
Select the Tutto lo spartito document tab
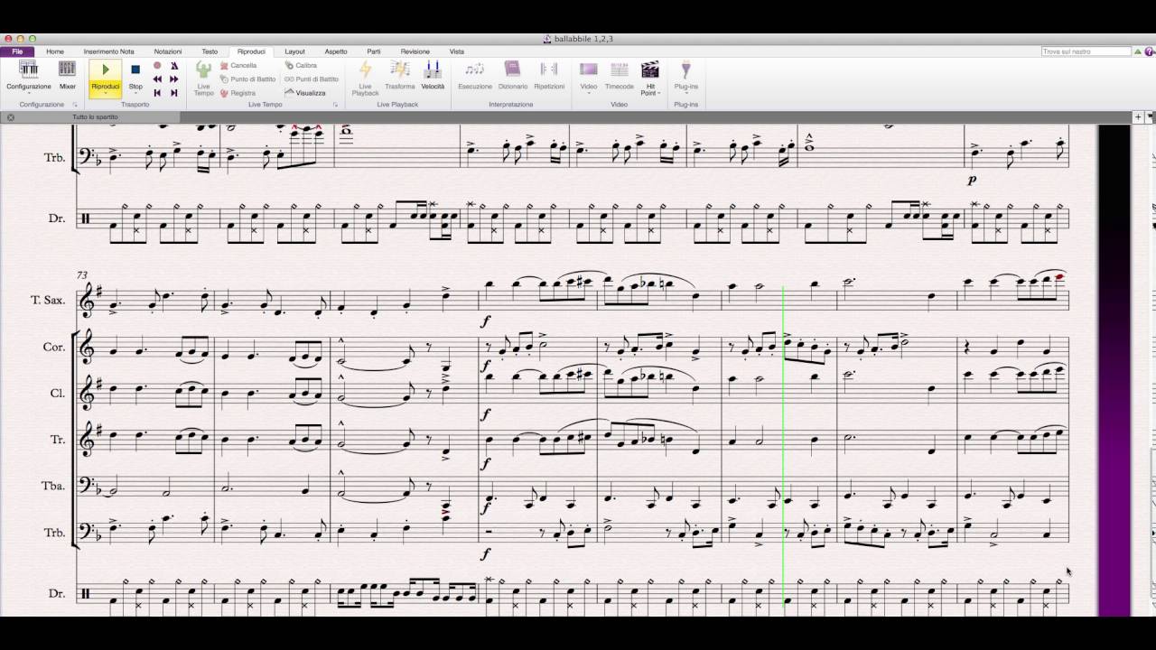coord(95,116)
